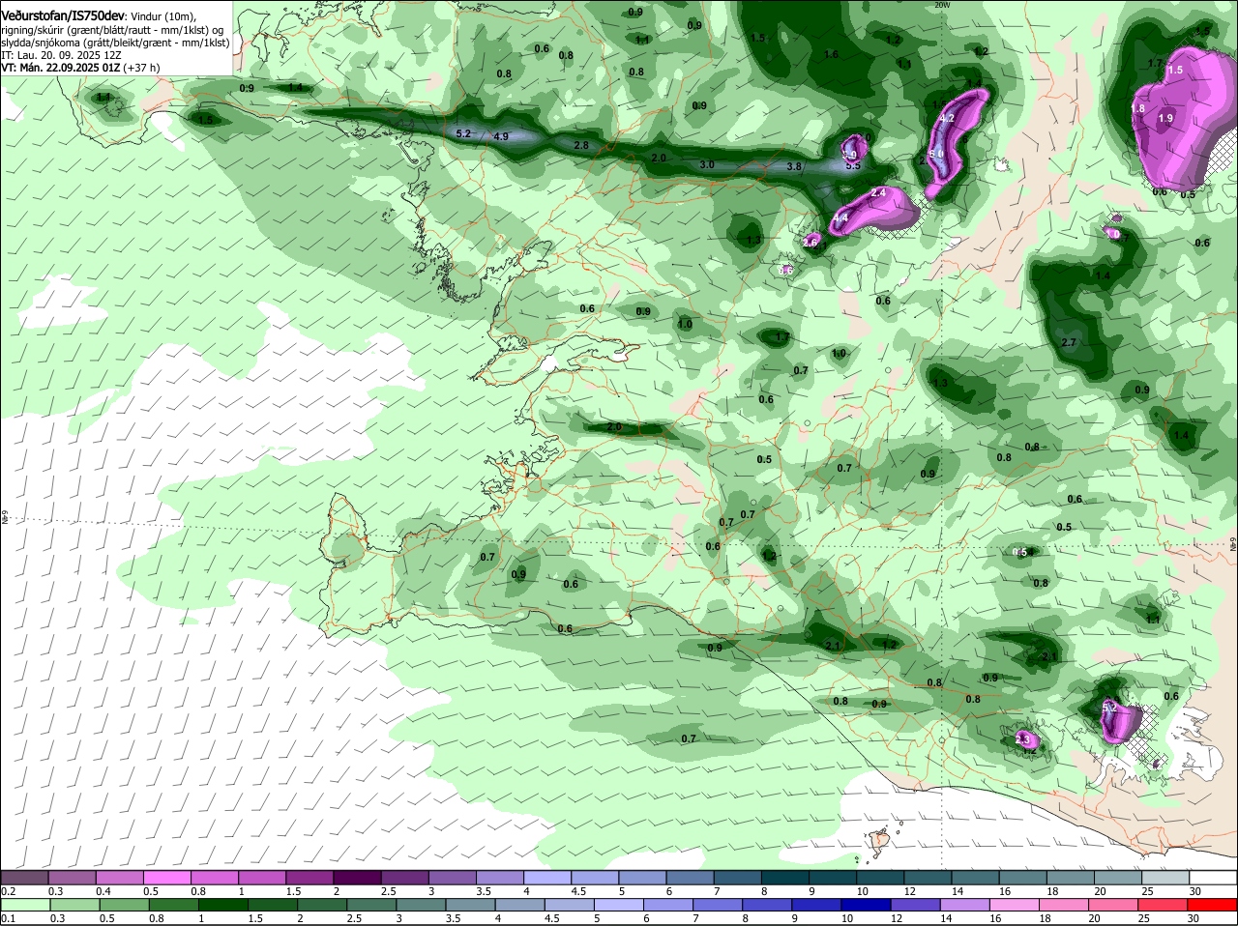Select the medium green 0.5 swatch in the rain legend
Image resolution: width=1238 pixels, height=926 pixels.
[123, 905]
